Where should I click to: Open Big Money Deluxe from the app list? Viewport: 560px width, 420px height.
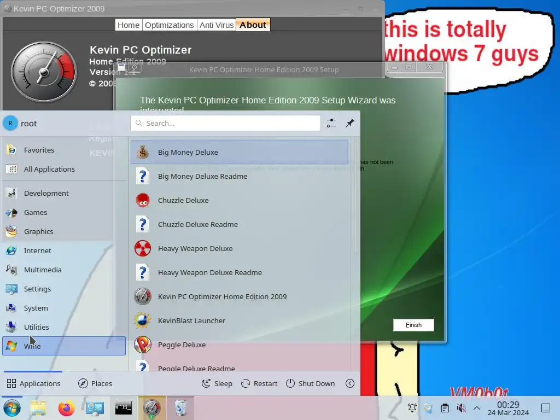(240, 152)
